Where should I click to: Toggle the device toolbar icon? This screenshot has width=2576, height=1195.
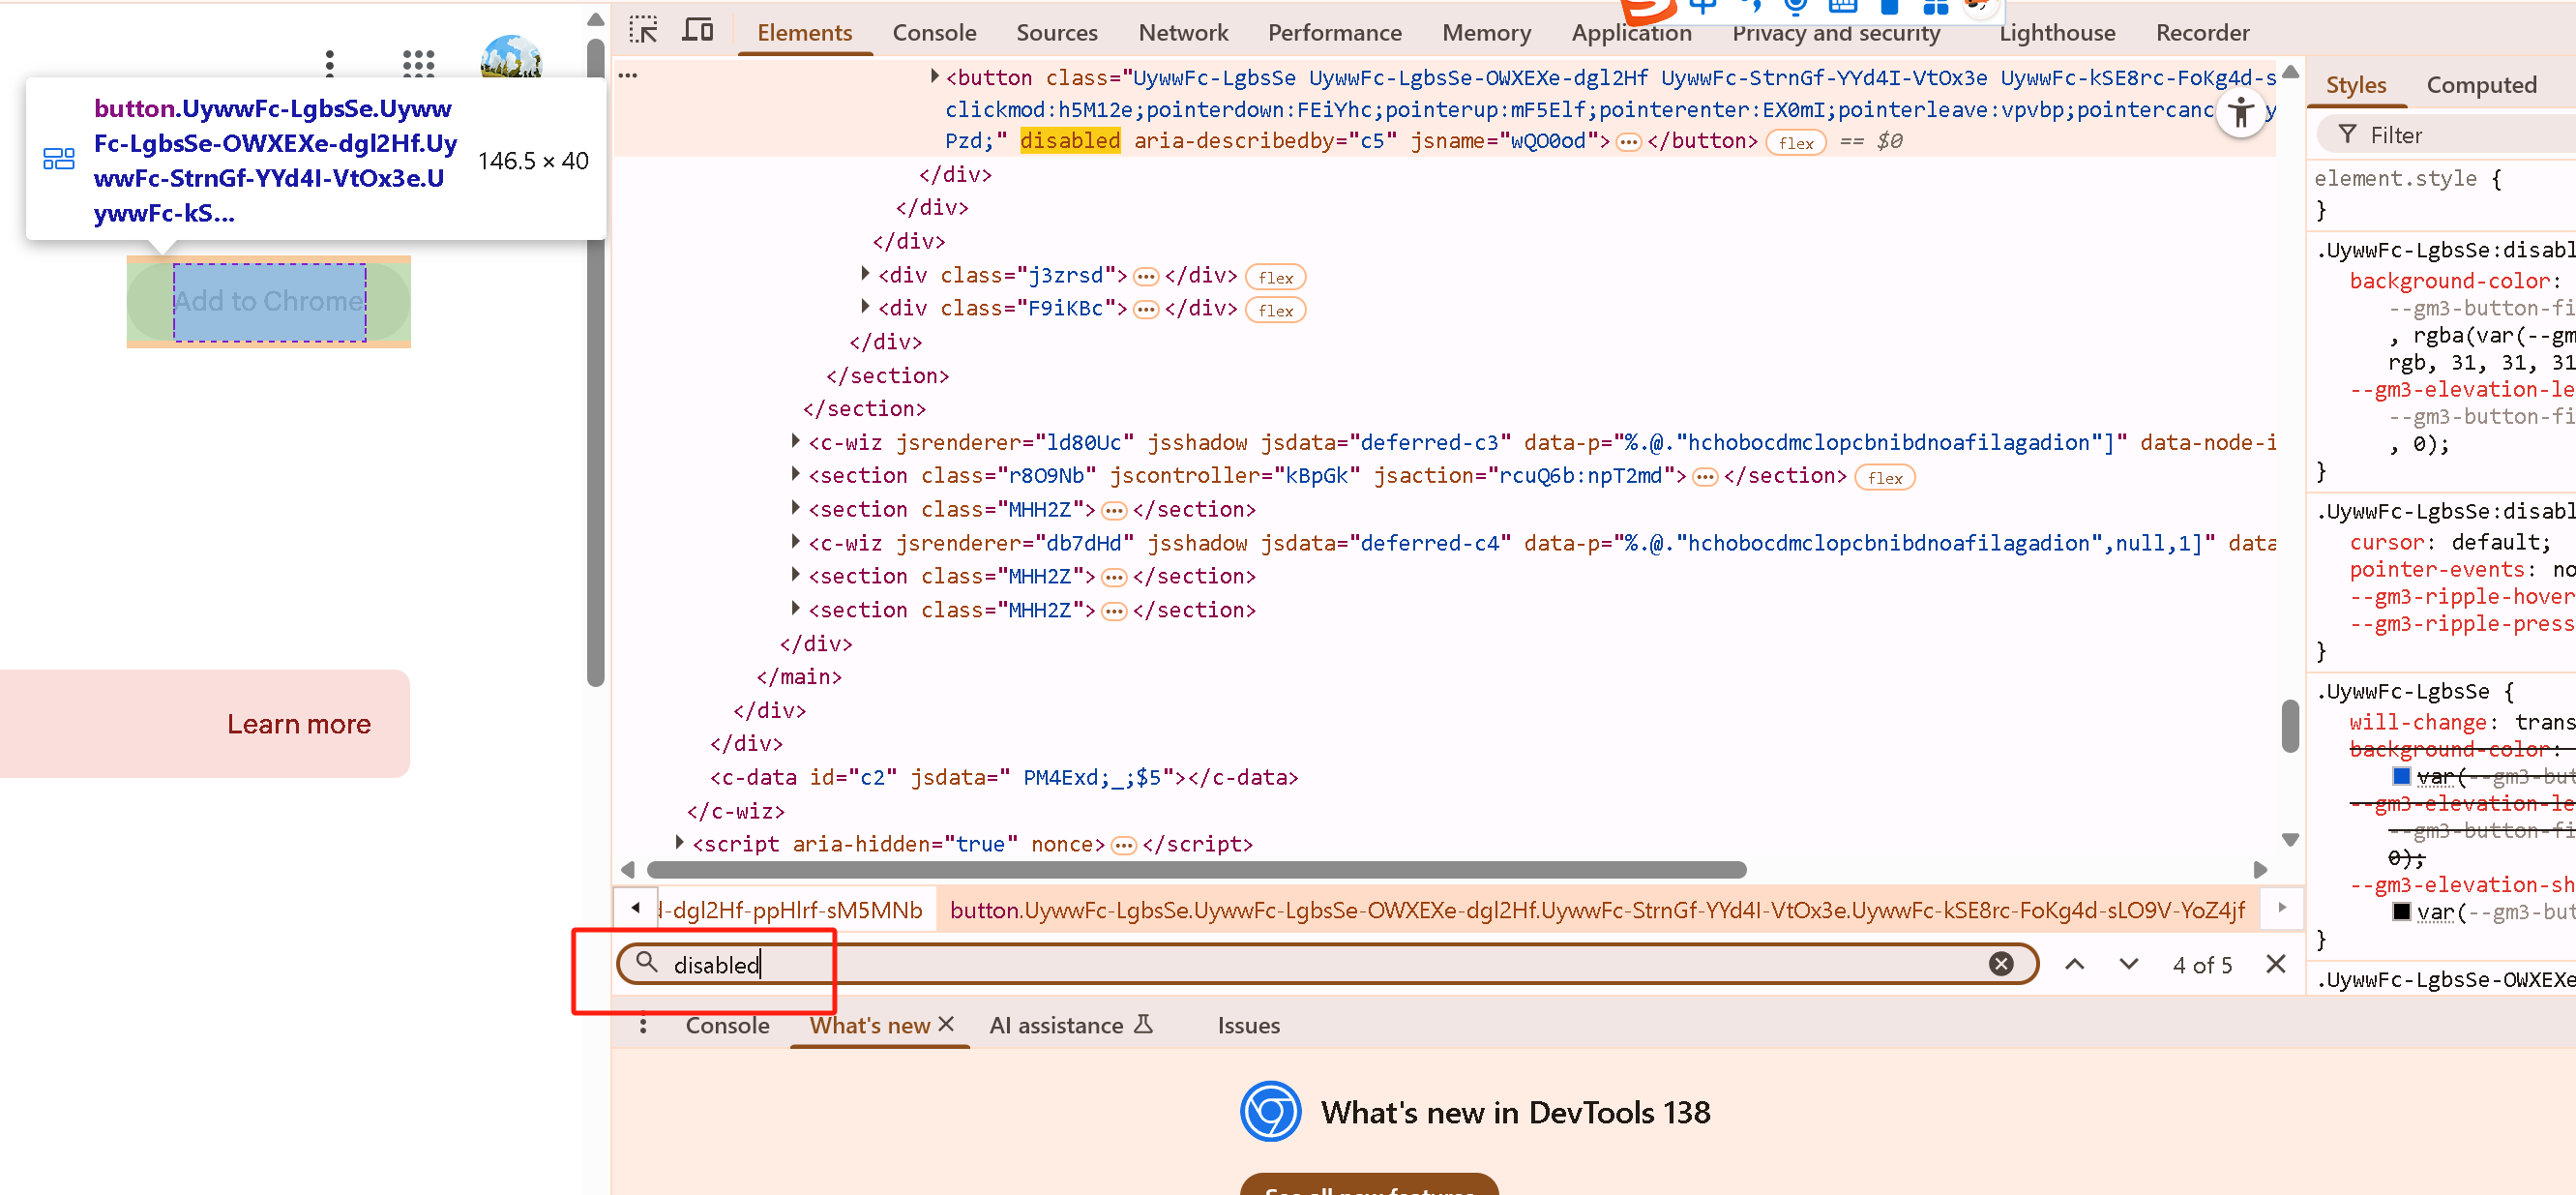click(697, 31)
